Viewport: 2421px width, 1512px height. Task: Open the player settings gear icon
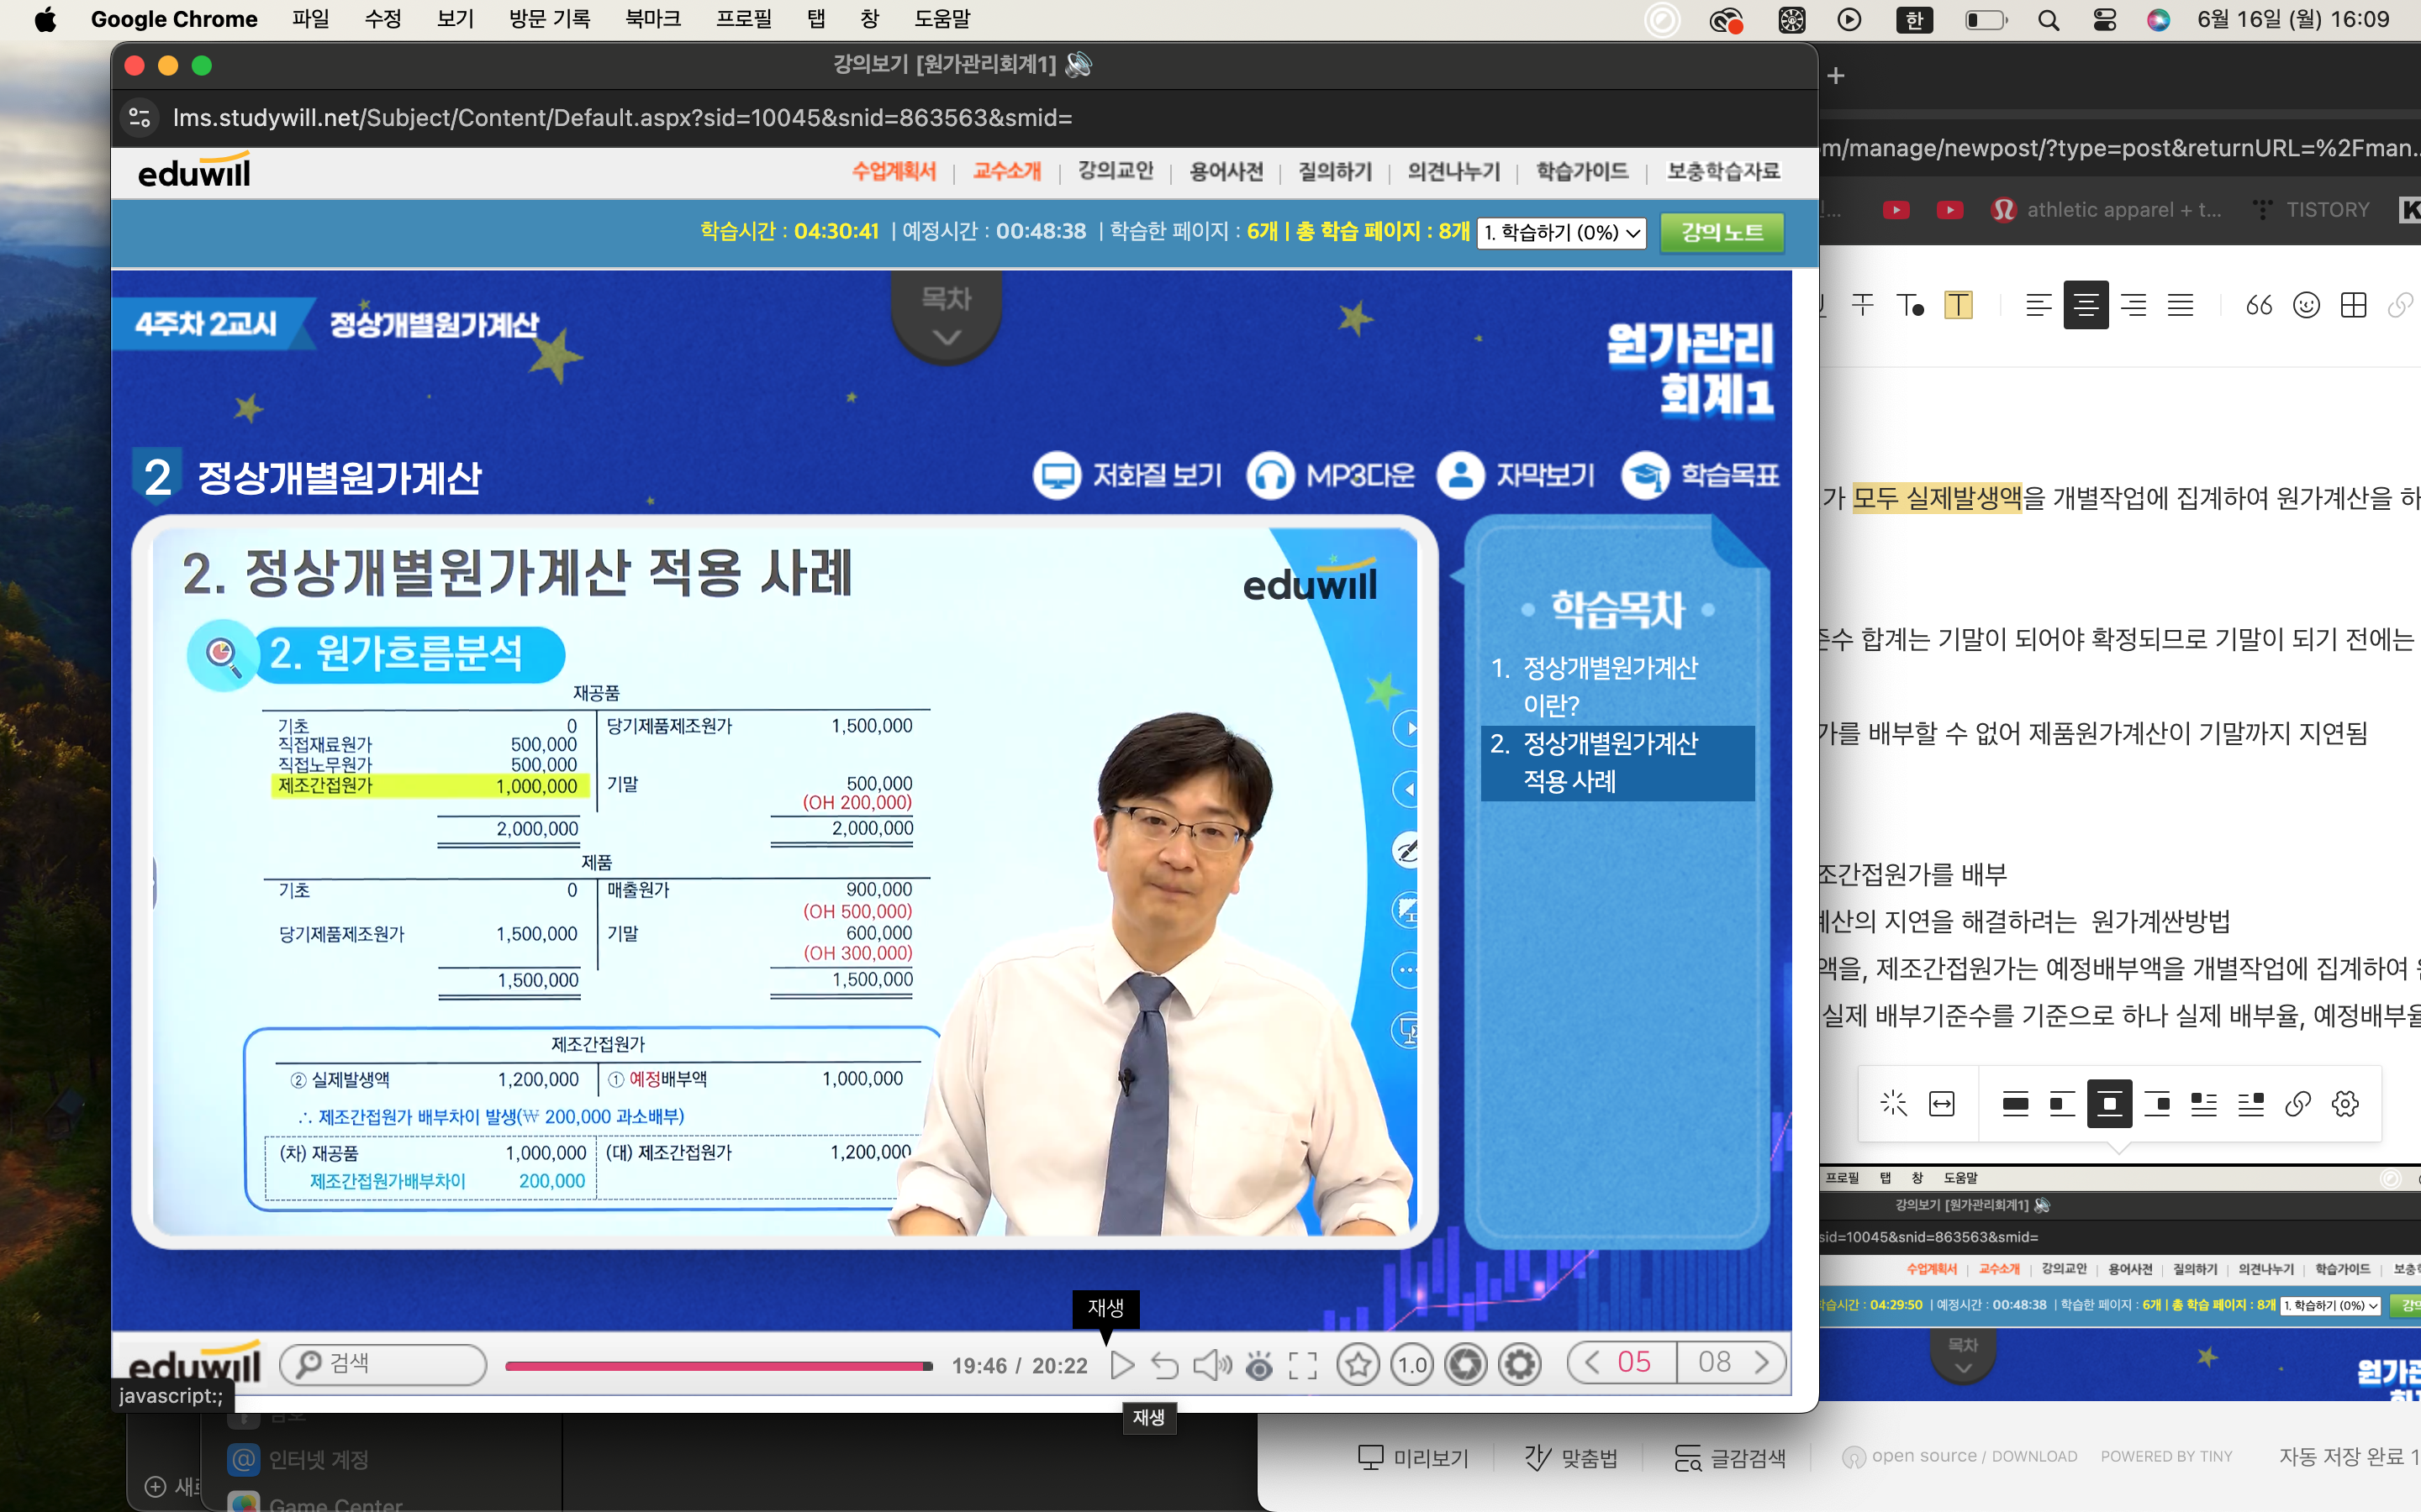pyautogui.click(x=1520, y=1364)
